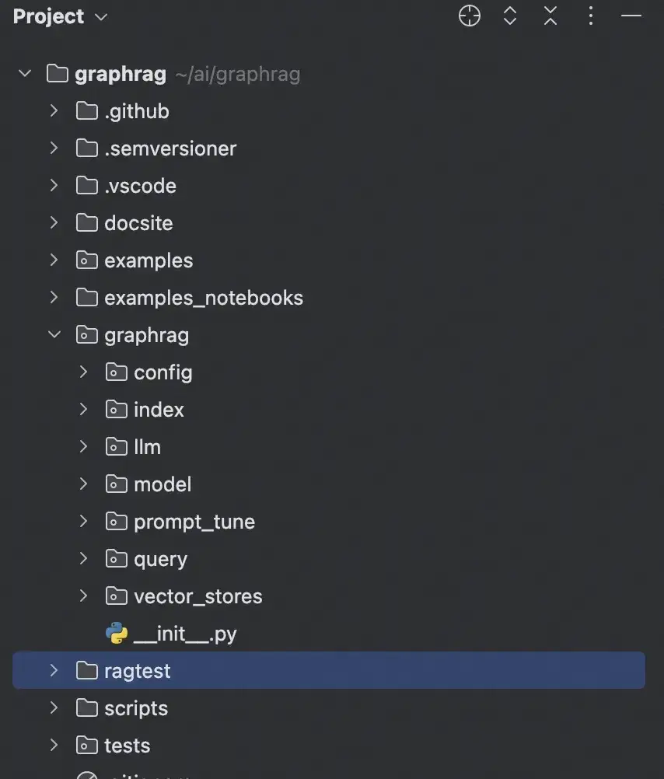This screenshot has height=779, width=664.
Task: Expand the query folder
Action: pos(83,559)
